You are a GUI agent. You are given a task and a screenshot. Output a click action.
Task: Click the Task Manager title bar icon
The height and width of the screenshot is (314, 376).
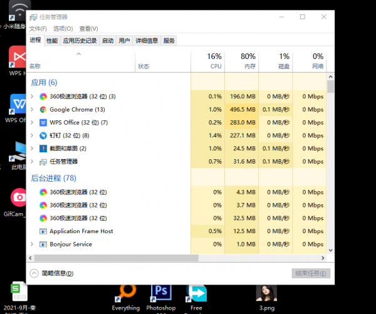tap(33, 17)
